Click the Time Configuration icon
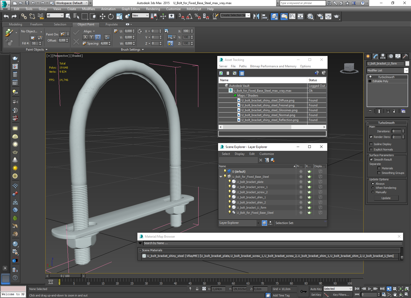 [x=384, y=294]
